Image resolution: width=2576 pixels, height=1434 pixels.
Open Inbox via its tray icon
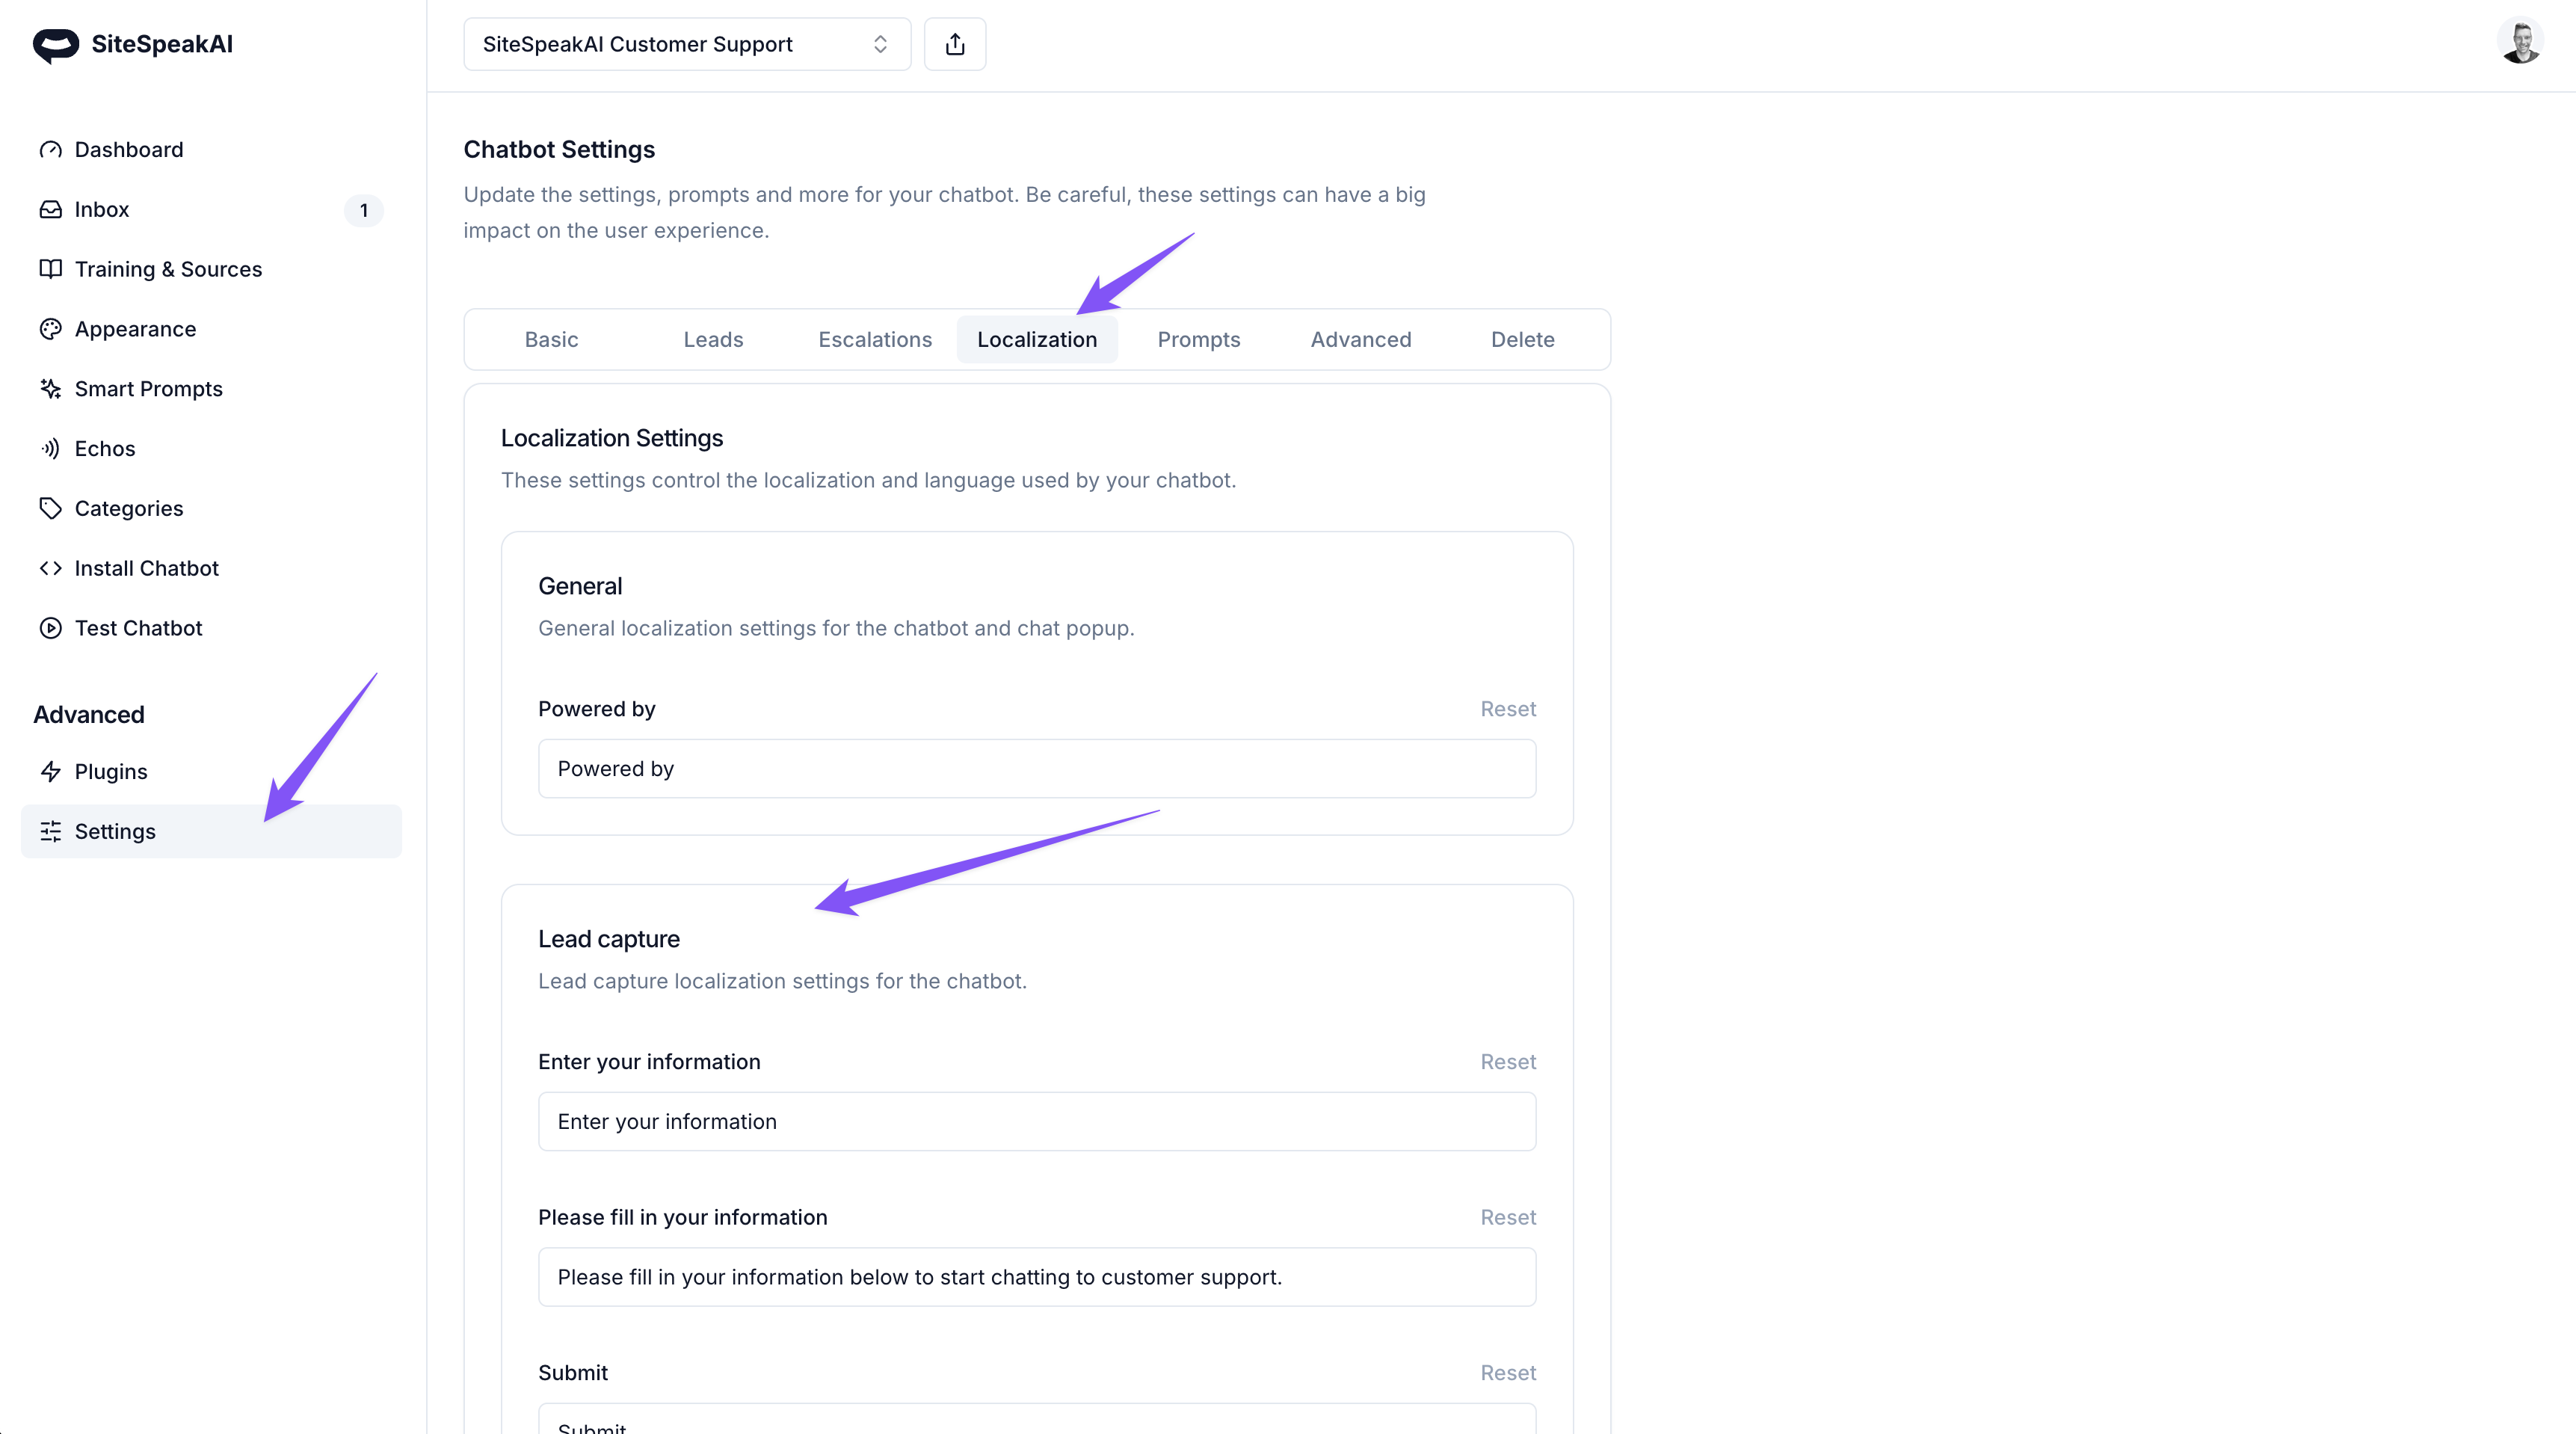click(50, 210)
